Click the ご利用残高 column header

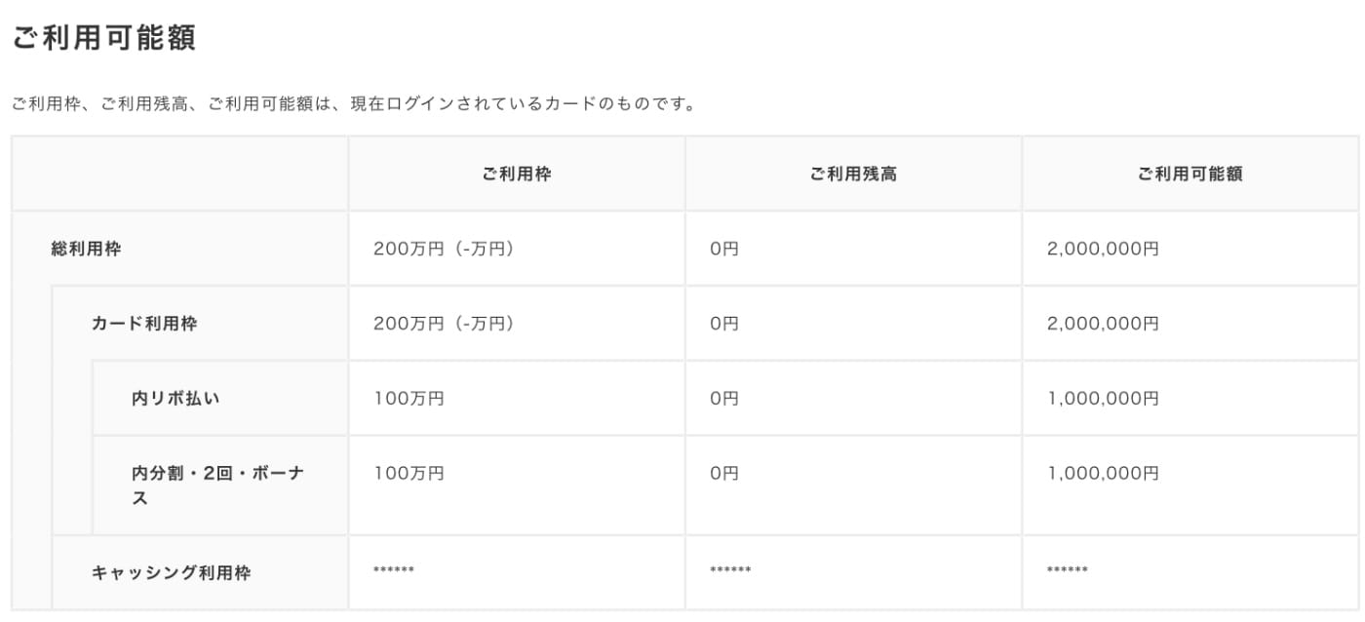(x=853, y=174)
